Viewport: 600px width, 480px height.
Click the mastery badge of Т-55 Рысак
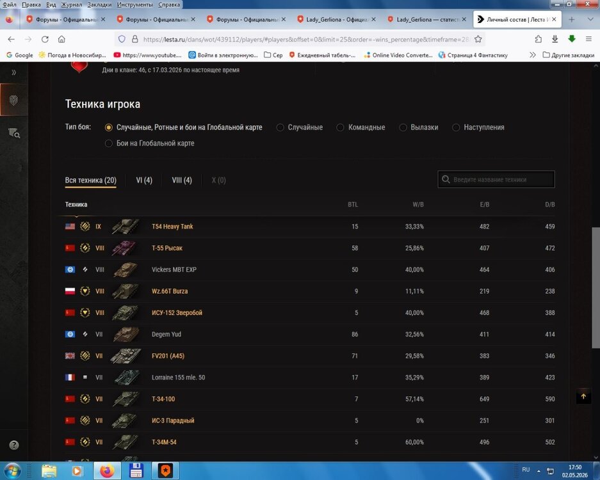coord(85,248)
